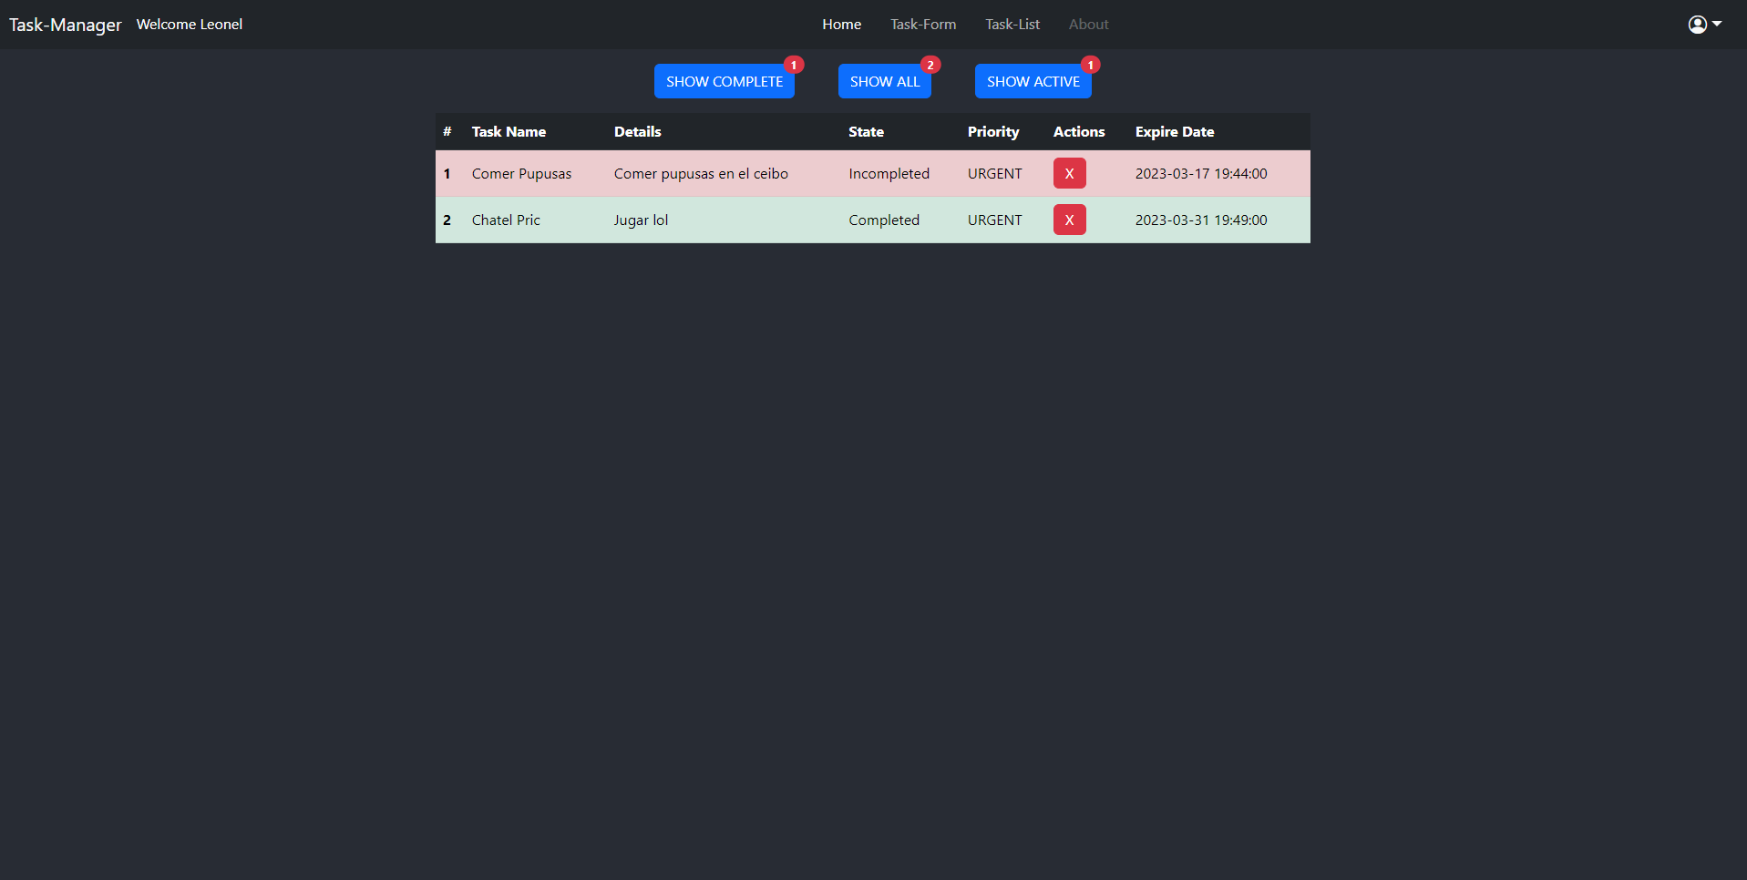1747x880 pixels.
Task: Click the red X to delete Comer Pupusas
Action: [x=1068, y=173]
